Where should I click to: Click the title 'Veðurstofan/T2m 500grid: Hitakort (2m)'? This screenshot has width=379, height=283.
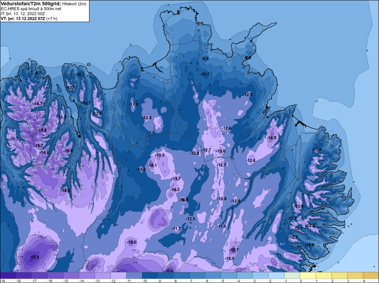(44, 4)
